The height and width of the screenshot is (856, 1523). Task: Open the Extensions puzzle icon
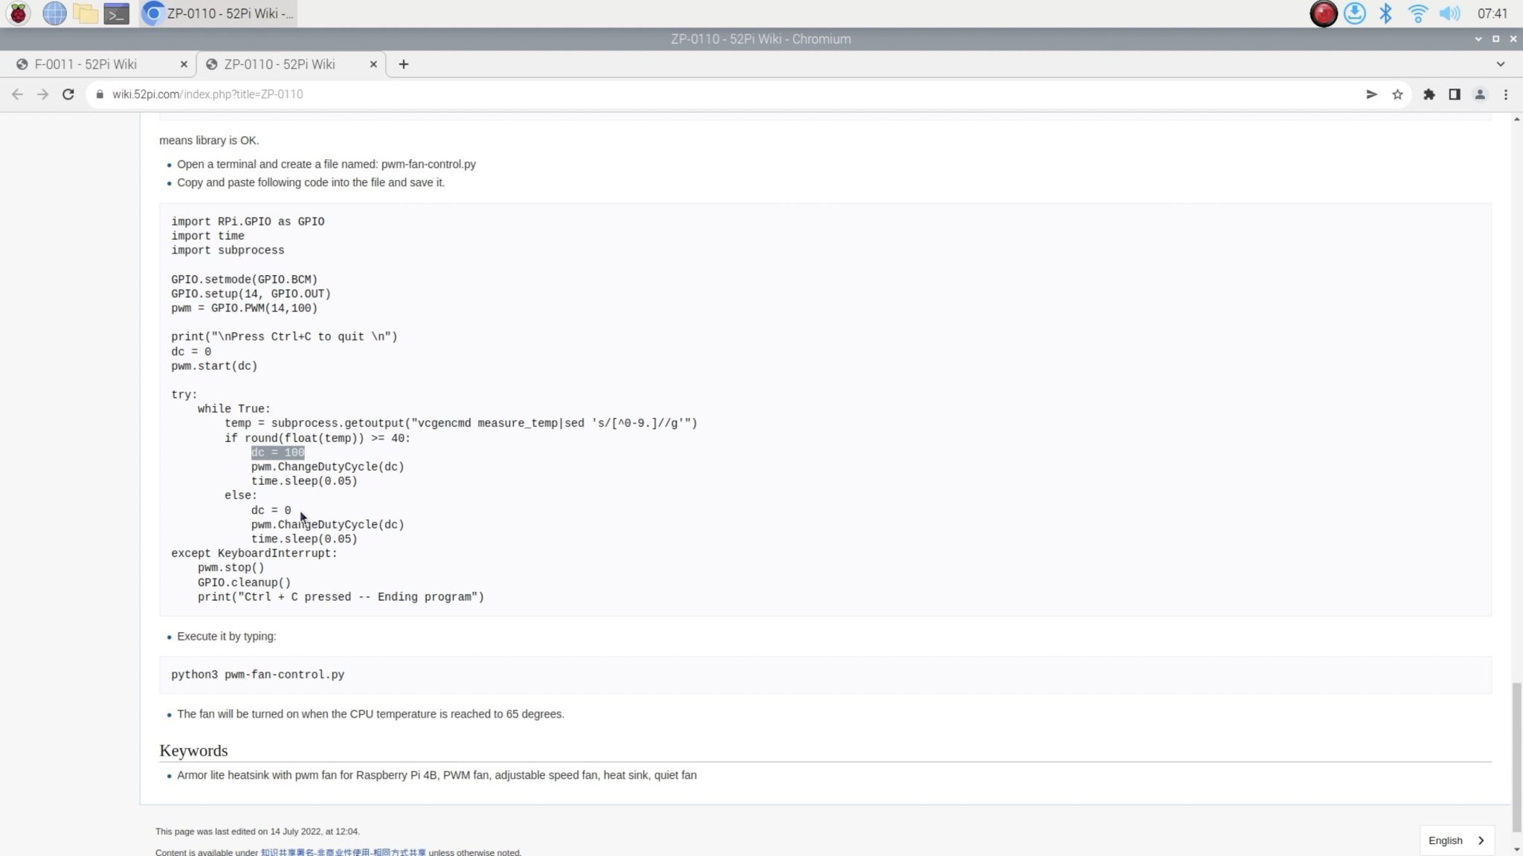pos(1429,94)
